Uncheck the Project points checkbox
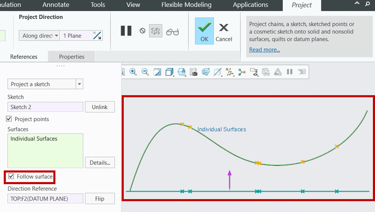The image size is (375, 212). (x=9, y=119)
